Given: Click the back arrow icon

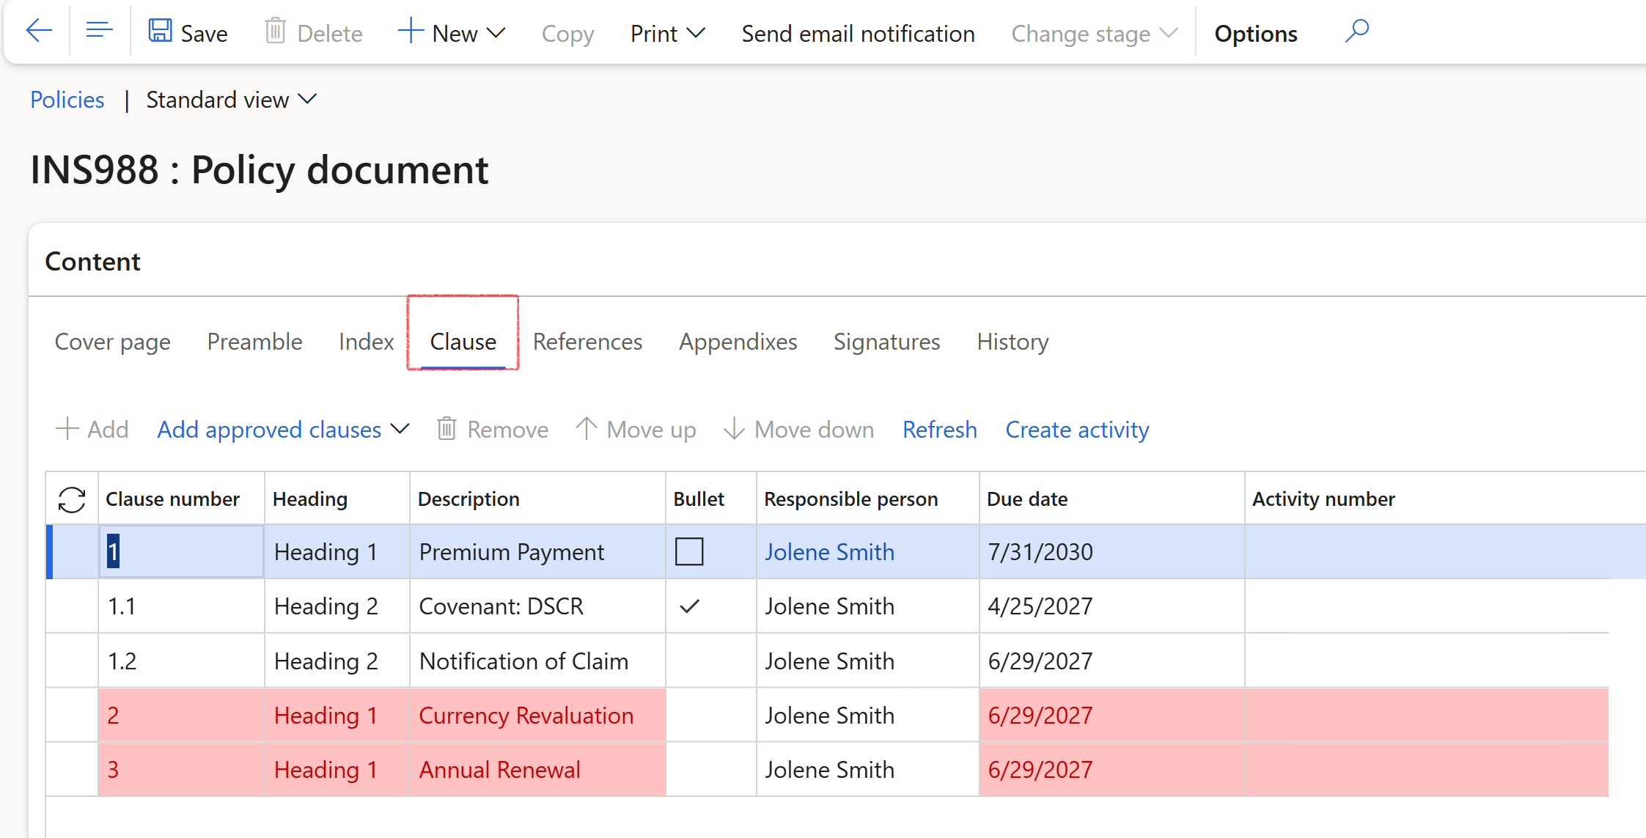Looking at the screenshot, I should click(39, 31).
